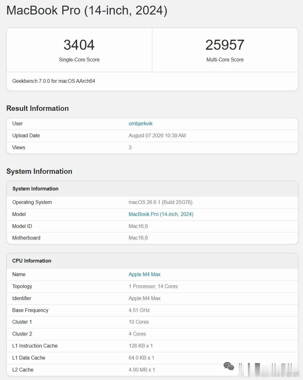Click the Upload Date row label
This screenshot has width=303, height=380.
click(x=26, y=135)
